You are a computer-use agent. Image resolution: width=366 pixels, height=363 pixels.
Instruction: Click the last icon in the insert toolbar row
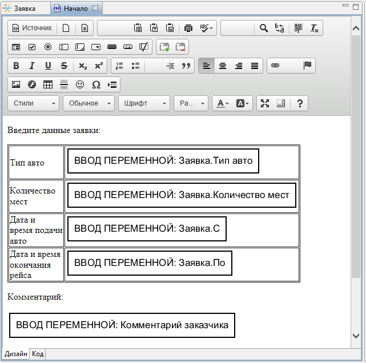click(112, 84)
